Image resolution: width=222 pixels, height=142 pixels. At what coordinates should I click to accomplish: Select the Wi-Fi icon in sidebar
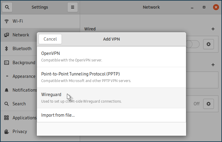point(6,21)
